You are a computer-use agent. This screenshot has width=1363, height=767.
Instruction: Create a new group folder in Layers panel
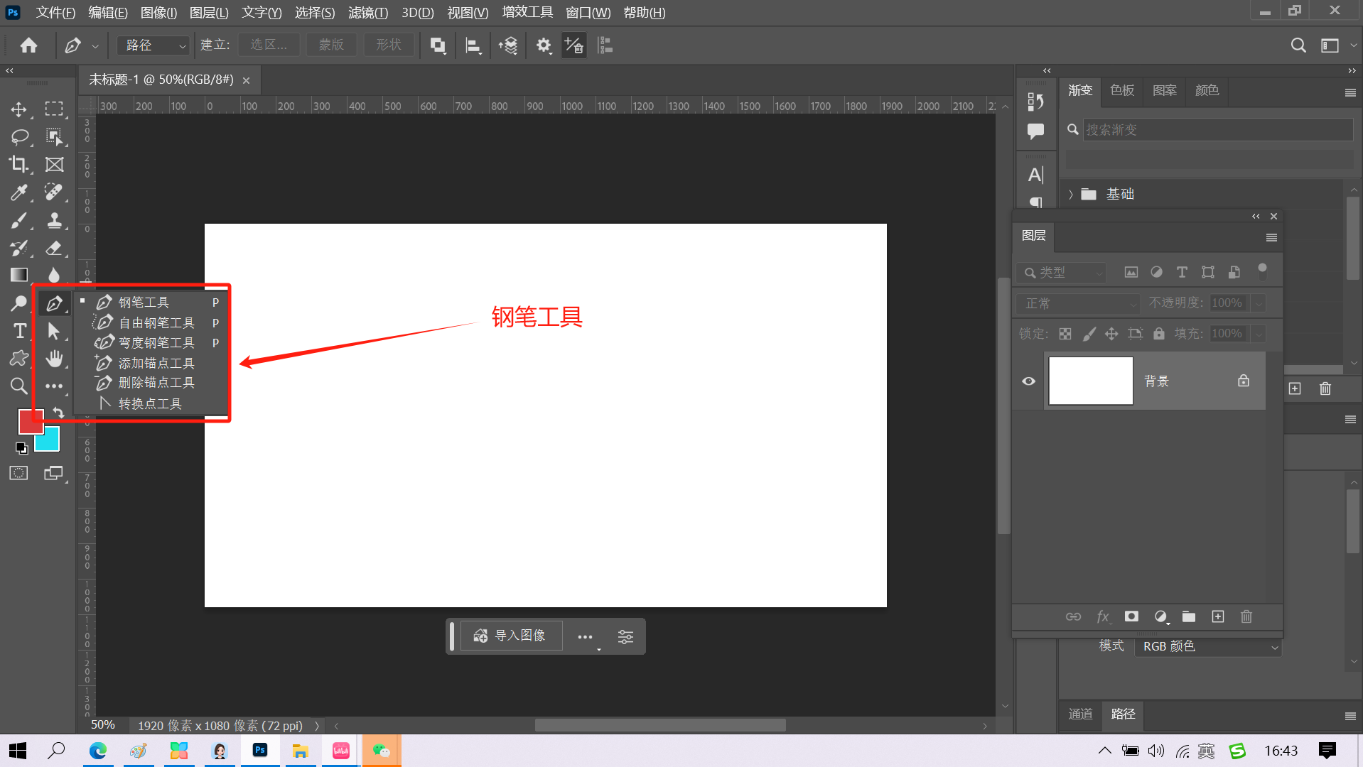coord(1189,616)
